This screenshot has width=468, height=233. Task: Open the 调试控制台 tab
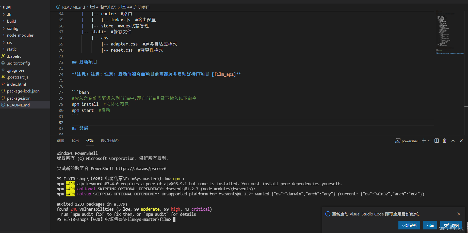(x=110, y=141)
